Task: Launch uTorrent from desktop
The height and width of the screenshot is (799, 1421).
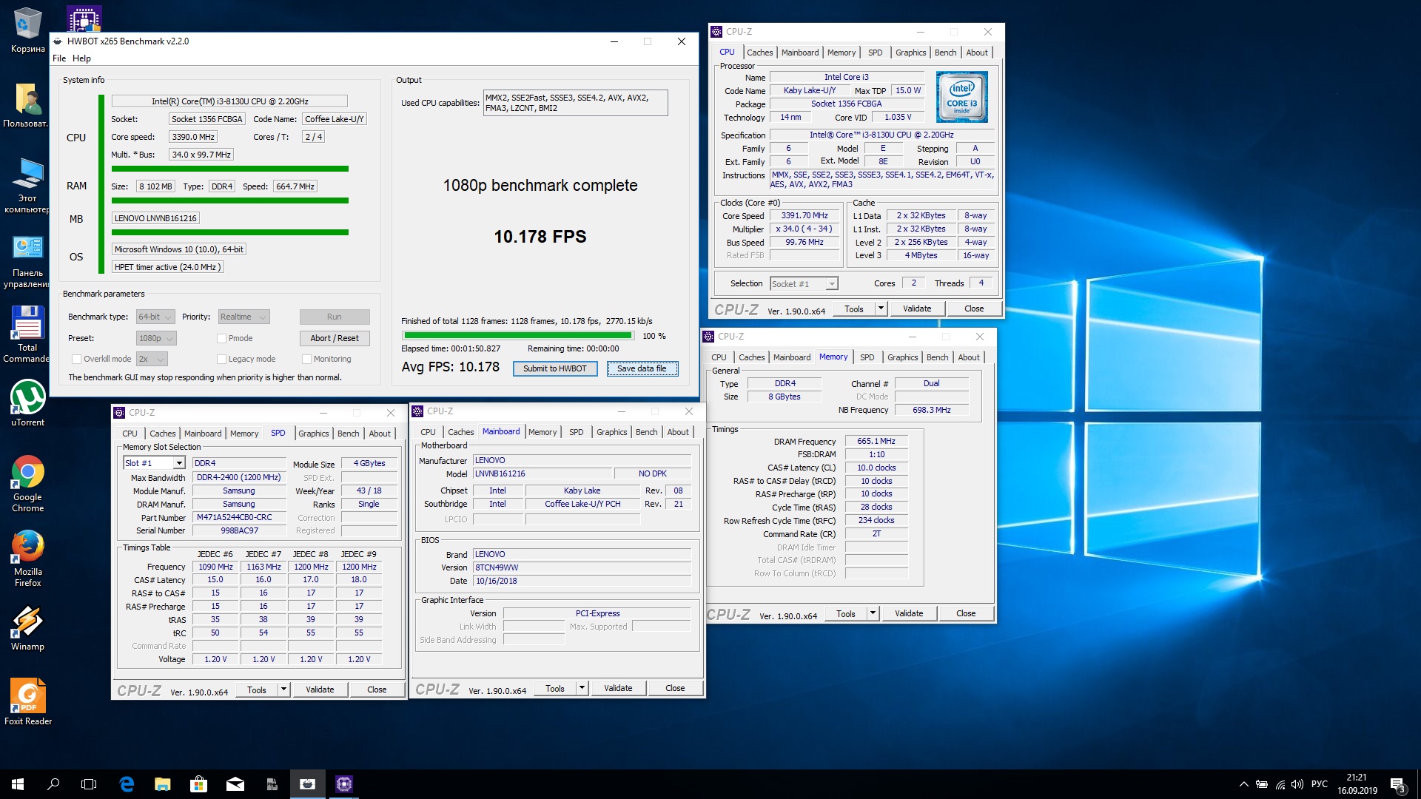Action: pos(27,403)
